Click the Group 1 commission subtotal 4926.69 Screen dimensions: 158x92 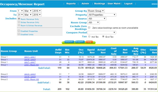tap(153, 68)
